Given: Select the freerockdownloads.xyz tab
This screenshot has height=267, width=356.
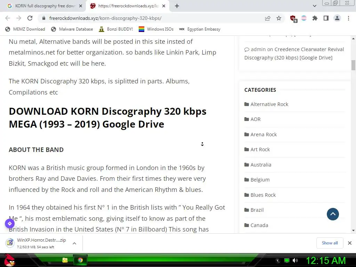Looking at the screenshot, I should [128, 6].
